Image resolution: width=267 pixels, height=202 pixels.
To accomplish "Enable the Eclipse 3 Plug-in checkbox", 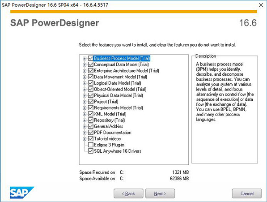I will point(91,145).
